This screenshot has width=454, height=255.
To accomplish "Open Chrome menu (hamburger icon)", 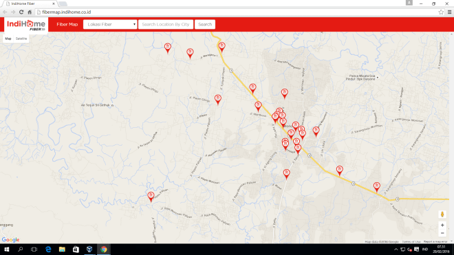I will 449,12.
